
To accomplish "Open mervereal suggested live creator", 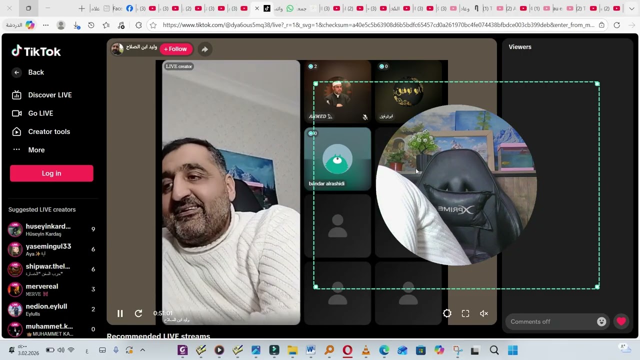I will 51,289.
